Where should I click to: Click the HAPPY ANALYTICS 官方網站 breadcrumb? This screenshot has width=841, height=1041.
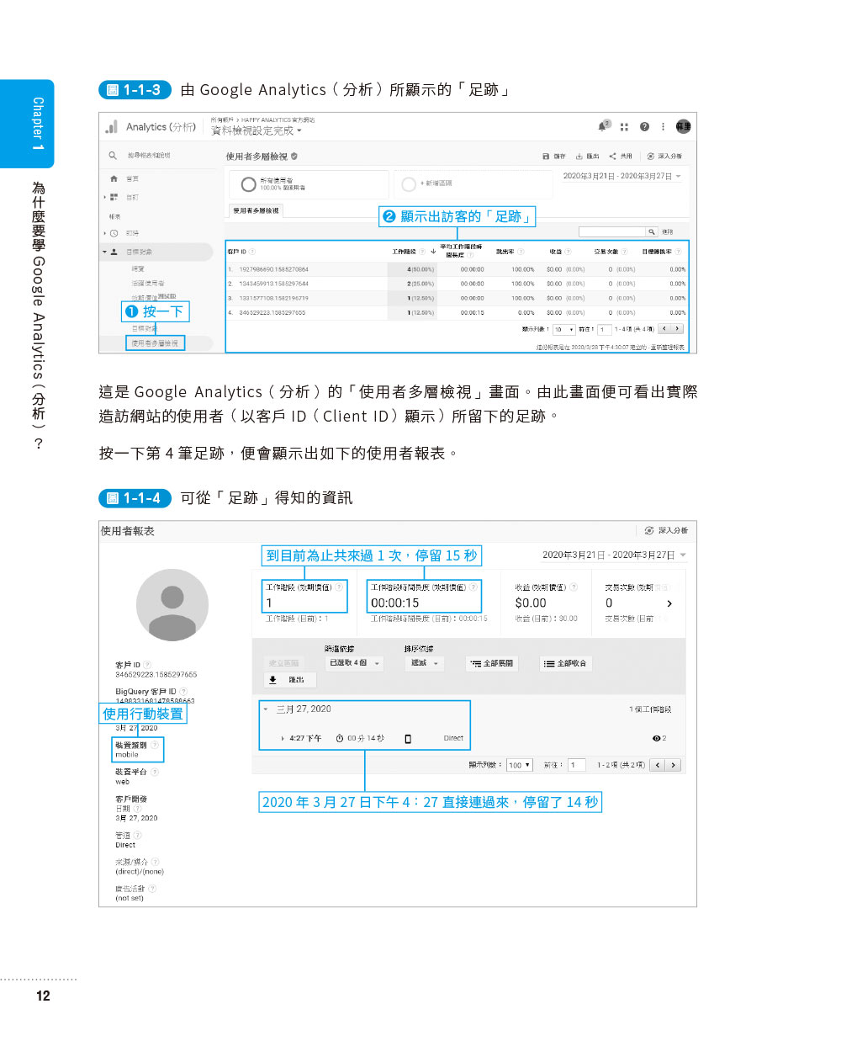click(278, 120)
